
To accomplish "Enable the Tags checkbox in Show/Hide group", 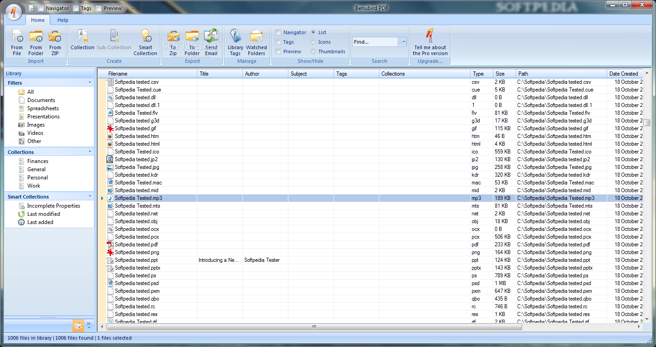I will coord(278,42).
